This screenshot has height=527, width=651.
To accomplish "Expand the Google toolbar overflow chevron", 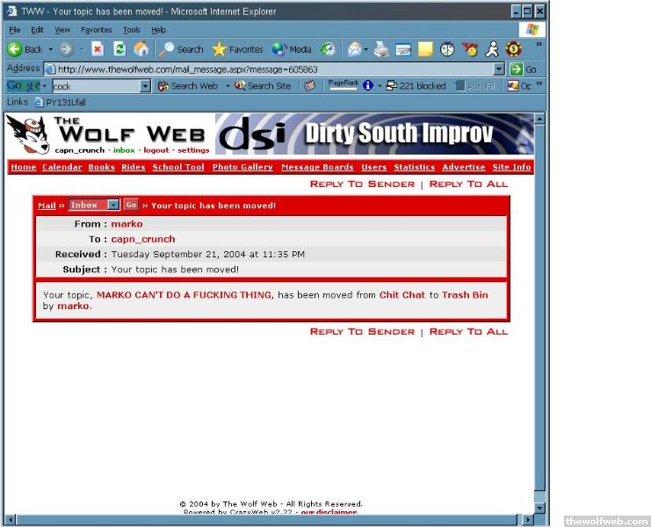I will [539, 83].
